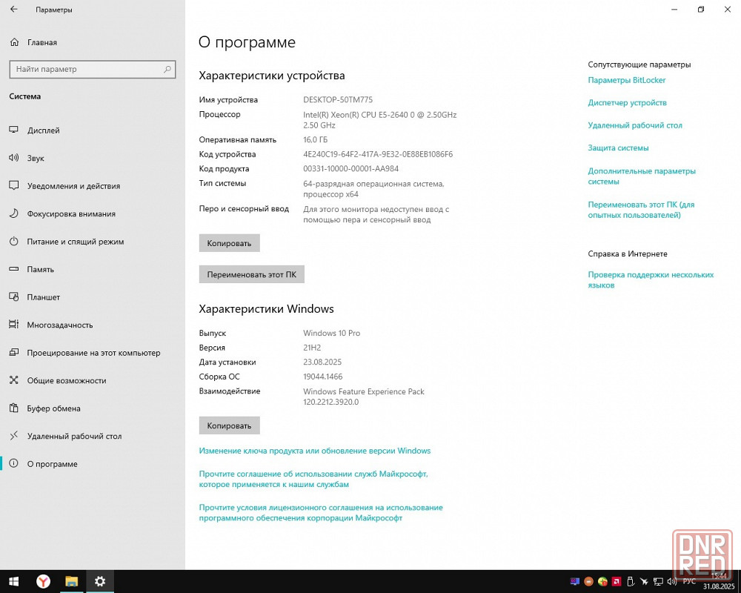The width and height of the screenshot is (741, 593).
Task: Go to Питание и спящий режим
Action: pyautogui.click(x=75, y=242)
